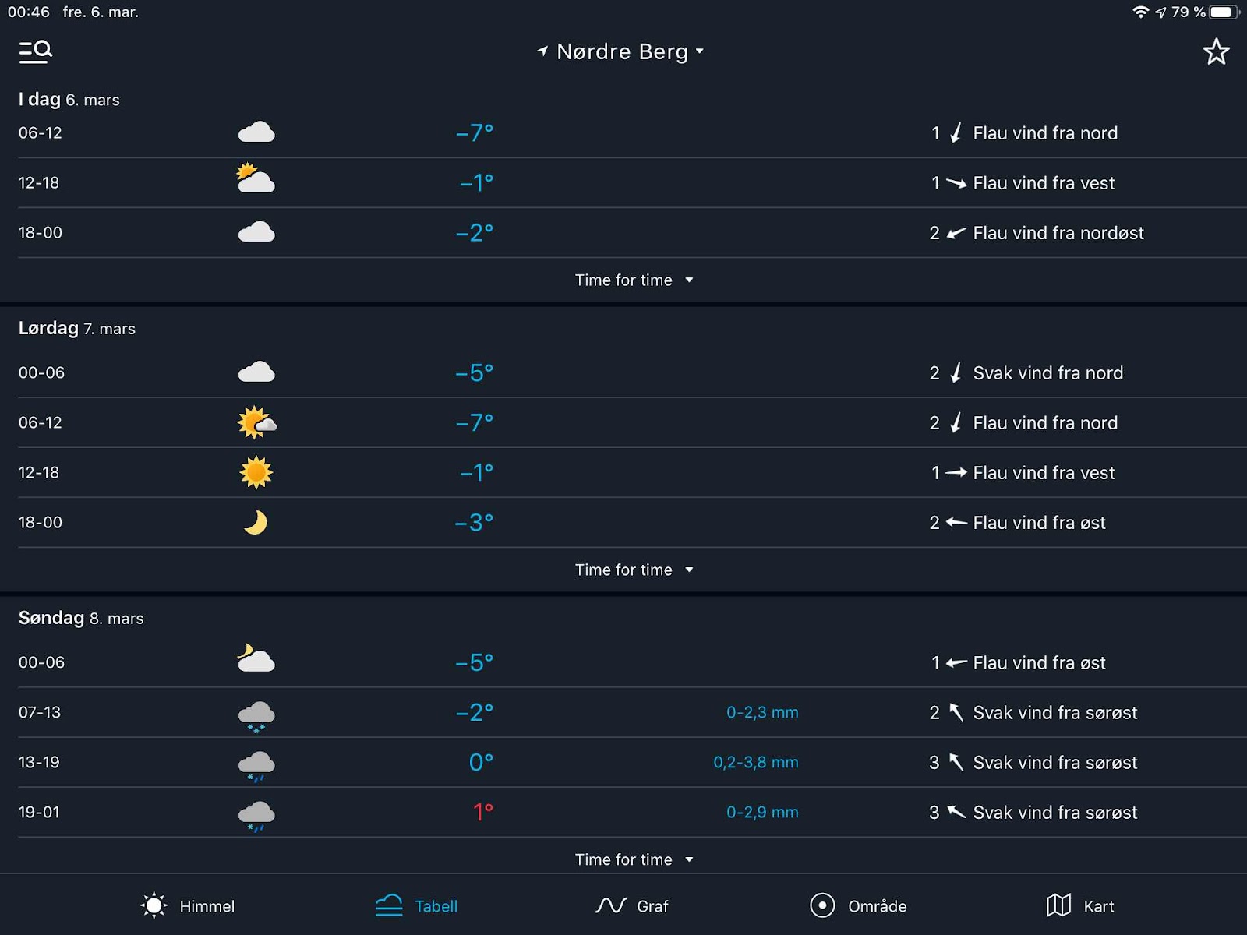Open the Nørdre Berg location dropdown
The width and height of the screenshot is (1247, 935).
point(621,51)
